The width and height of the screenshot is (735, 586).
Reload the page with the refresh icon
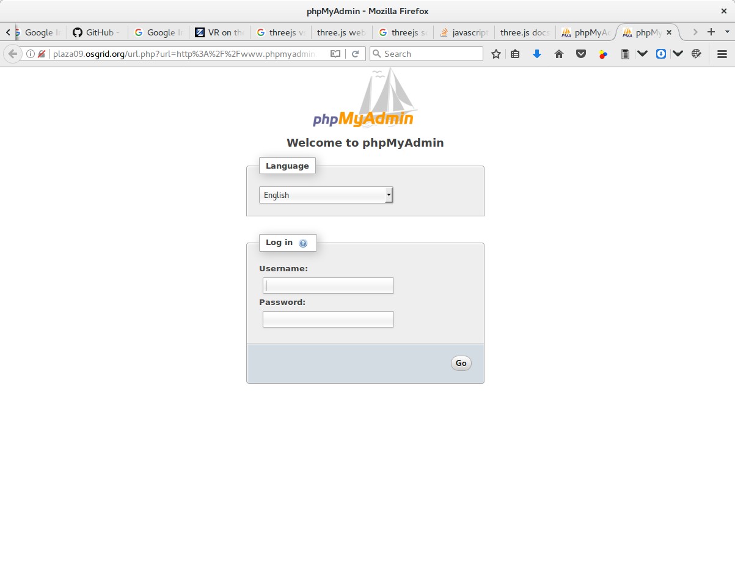tap(355, 54)
